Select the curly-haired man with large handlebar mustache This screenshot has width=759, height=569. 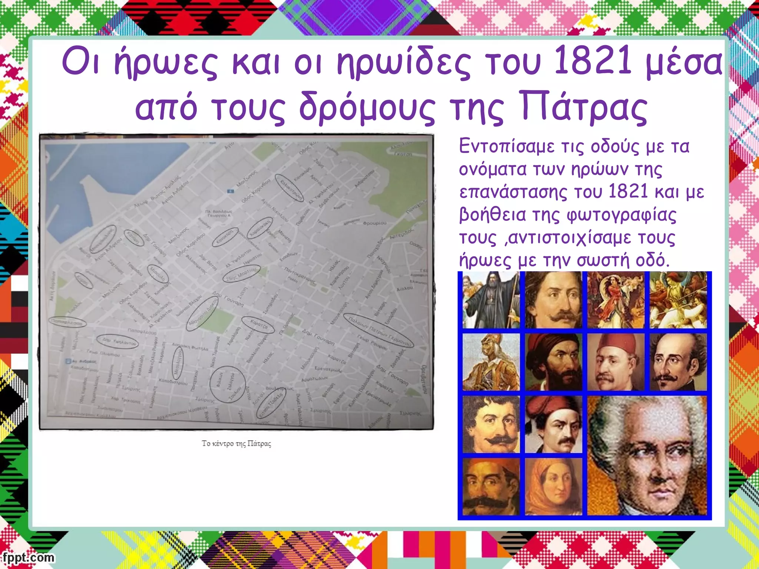tap(491, 424)
